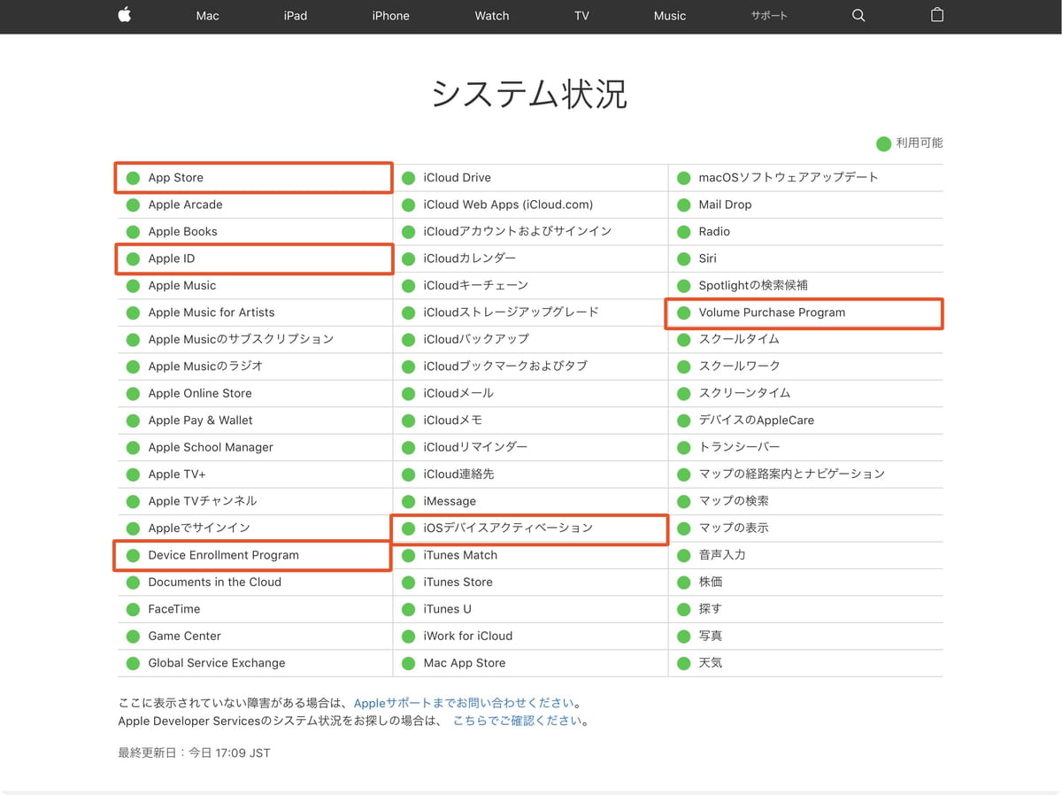
Task: Click the Apple logo in the navigation bar
Action: 124,15
